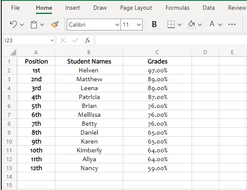The width and height of the screenshot is (247, 190).
Task: Select the cell containing Aliya
Action: [89, 159]
